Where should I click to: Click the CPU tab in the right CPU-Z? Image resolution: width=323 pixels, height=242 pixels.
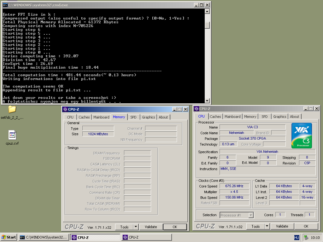(x=202, y=116)
